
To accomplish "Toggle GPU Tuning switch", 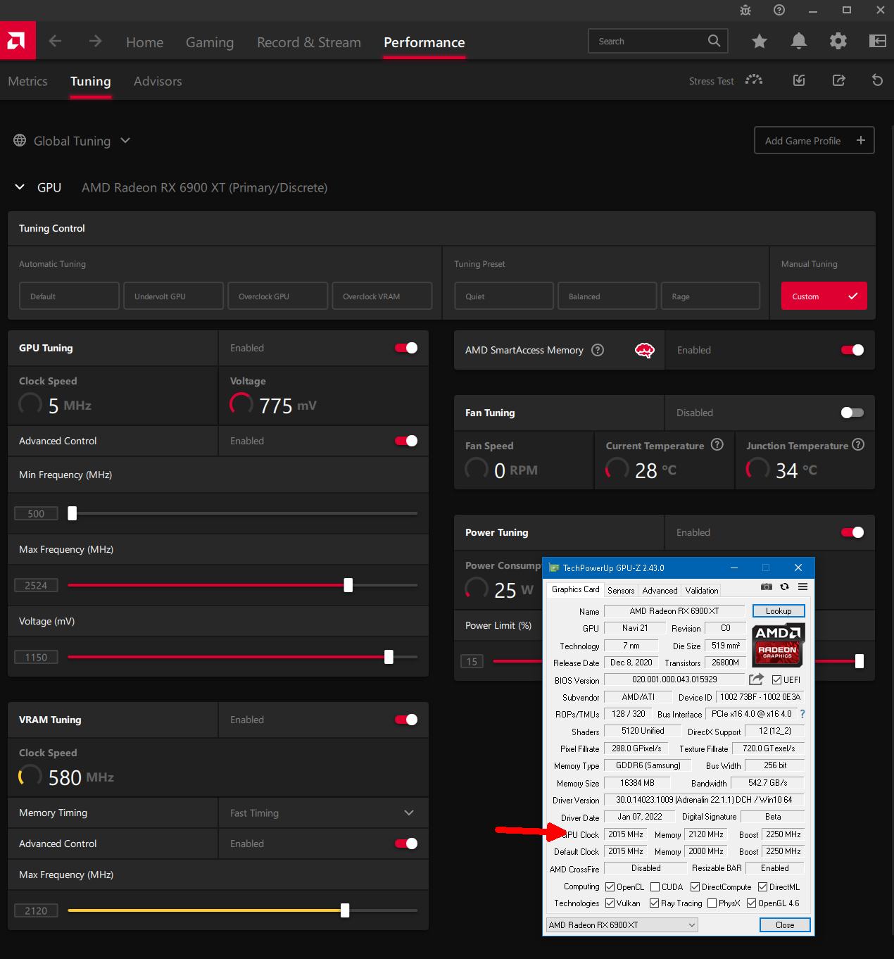I will pyautogui.click(x=407, y=348).
